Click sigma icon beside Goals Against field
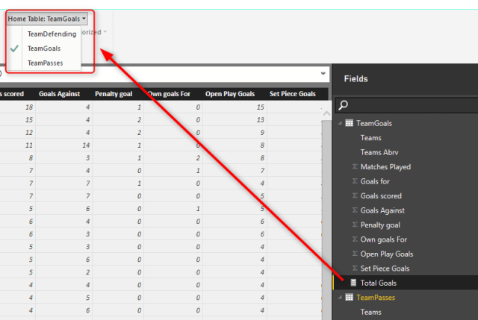 pyautogui.click(x=355, y=210)
